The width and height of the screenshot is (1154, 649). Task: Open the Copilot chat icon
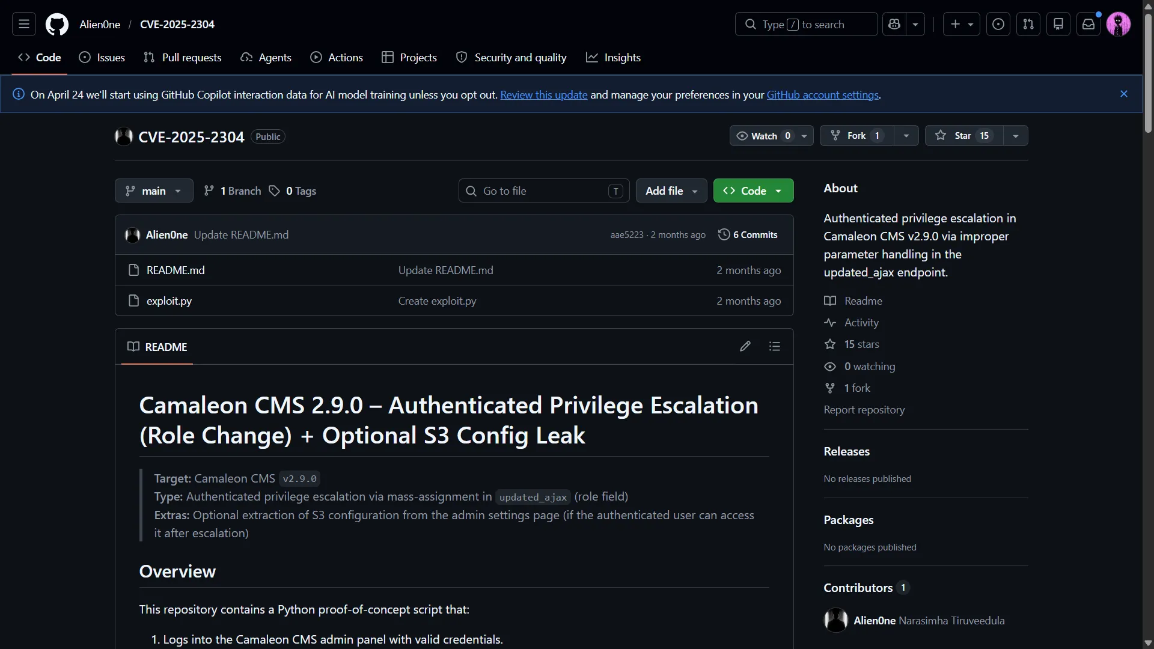[894, 24]
